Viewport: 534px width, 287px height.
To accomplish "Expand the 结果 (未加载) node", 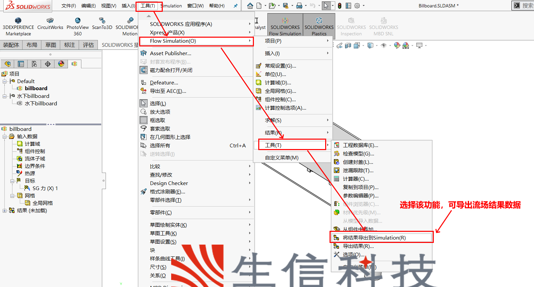I will click(5, 211).
